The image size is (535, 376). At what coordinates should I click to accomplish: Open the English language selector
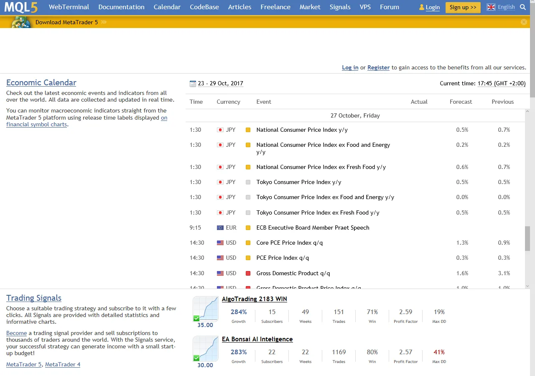507,7
